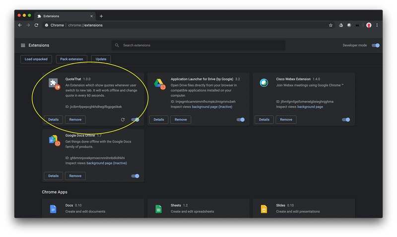This screenshot has width=397, height=237.
Task: Reload the QuoteThat extension
Action: pyautogui.click(x=123, y=120)
